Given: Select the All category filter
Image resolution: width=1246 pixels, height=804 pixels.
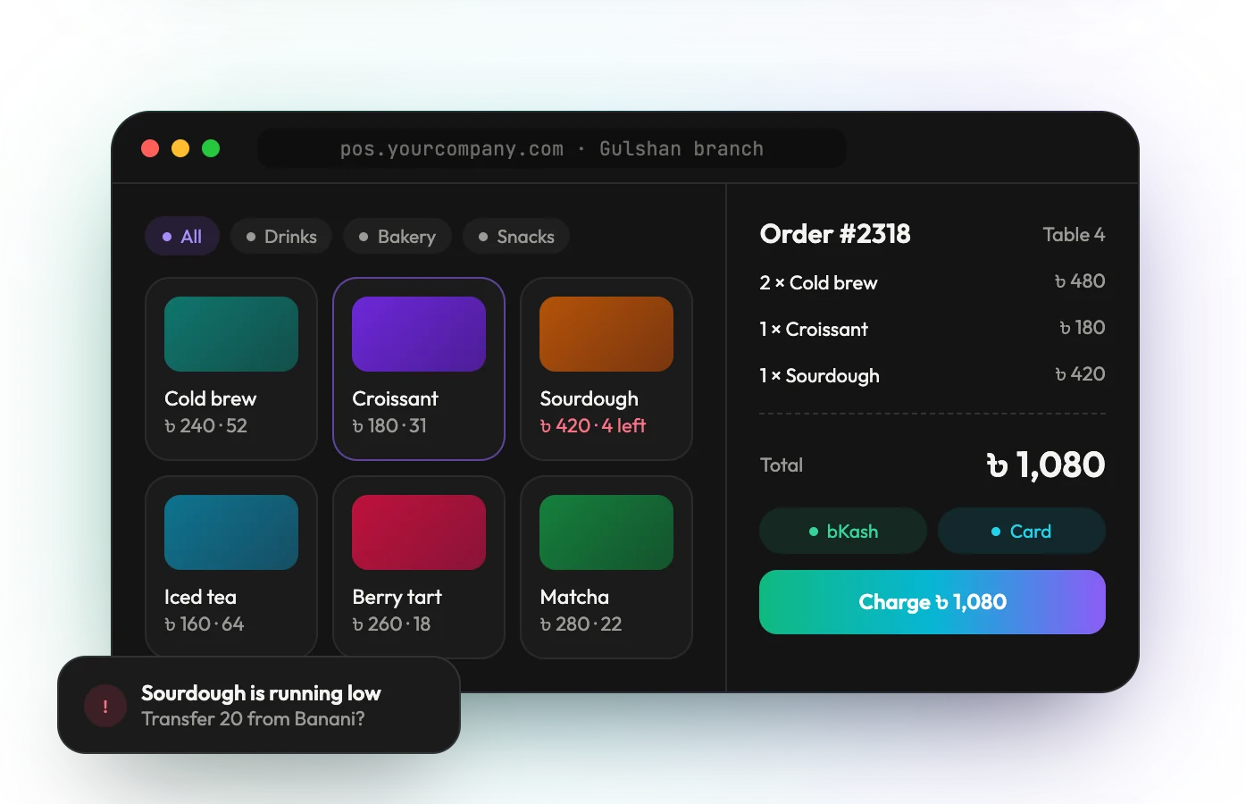Looking at the screenshot, I should [x=182, y=237].
